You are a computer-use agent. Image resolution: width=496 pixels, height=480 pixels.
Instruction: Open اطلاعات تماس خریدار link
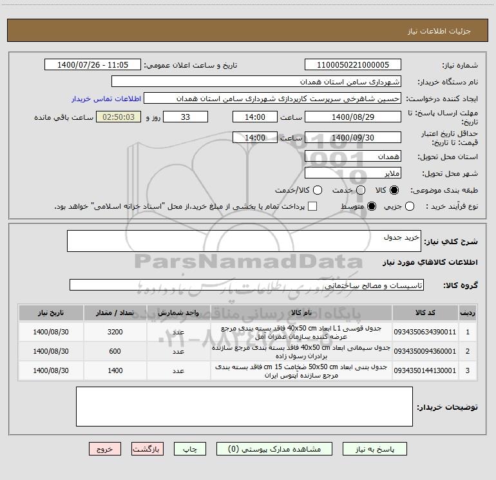[106, 99]
